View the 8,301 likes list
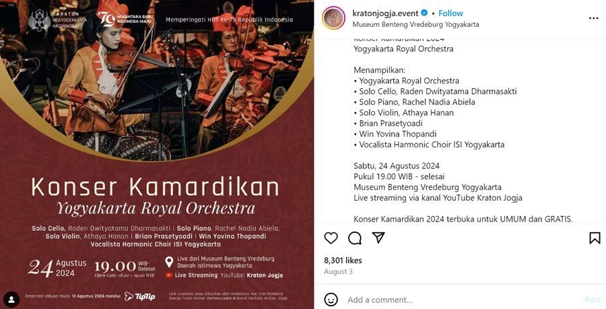Image resolution: width=606 pixels, height=309 pixels. 343,261
